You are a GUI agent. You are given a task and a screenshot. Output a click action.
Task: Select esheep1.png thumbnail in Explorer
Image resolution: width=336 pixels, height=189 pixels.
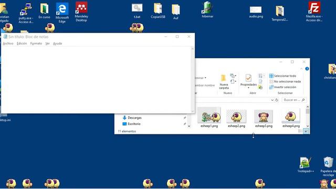point(209,118)
